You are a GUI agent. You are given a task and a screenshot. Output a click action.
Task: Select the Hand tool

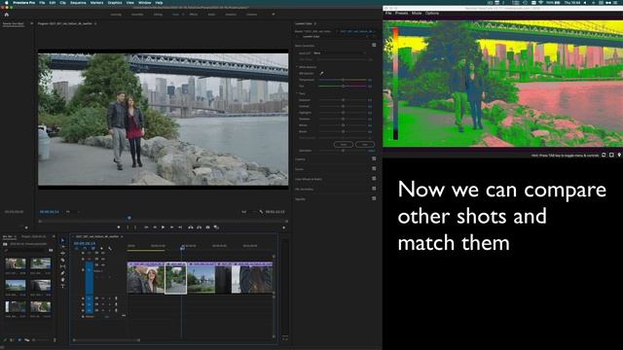(62, 279)
